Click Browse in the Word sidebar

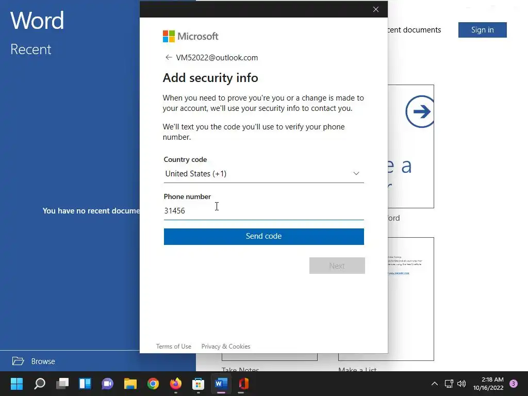tap(43, 361)
